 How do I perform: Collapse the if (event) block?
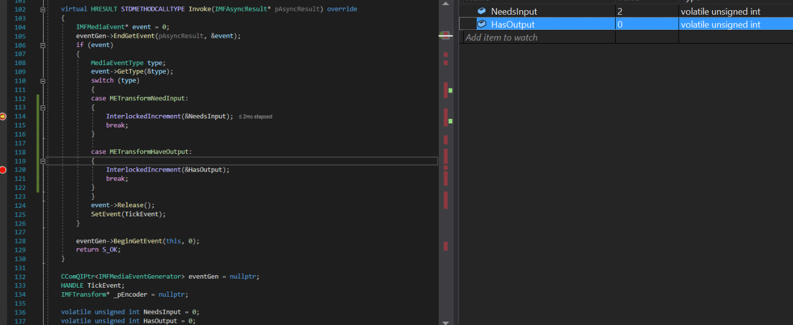tap(43, 45)
